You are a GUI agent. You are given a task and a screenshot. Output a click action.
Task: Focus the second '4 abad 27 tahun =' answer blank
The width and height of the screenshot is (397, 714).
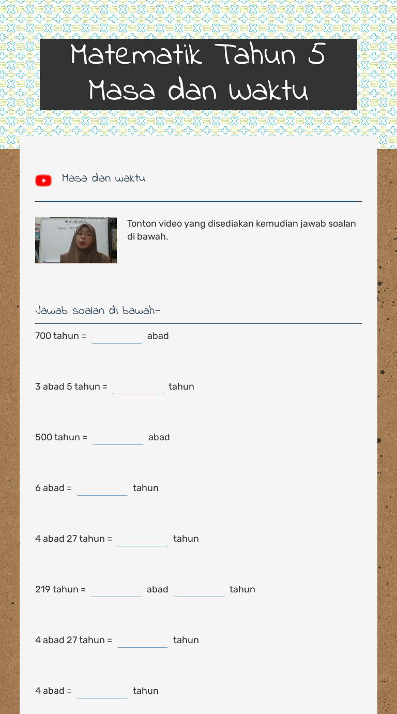coord(143,640)
